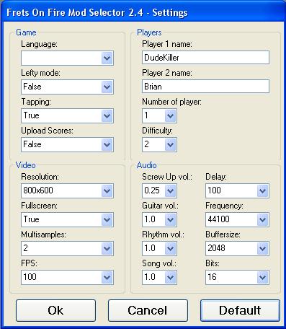
Task: Click the Cancel button
Action: [x=148, y=310]
